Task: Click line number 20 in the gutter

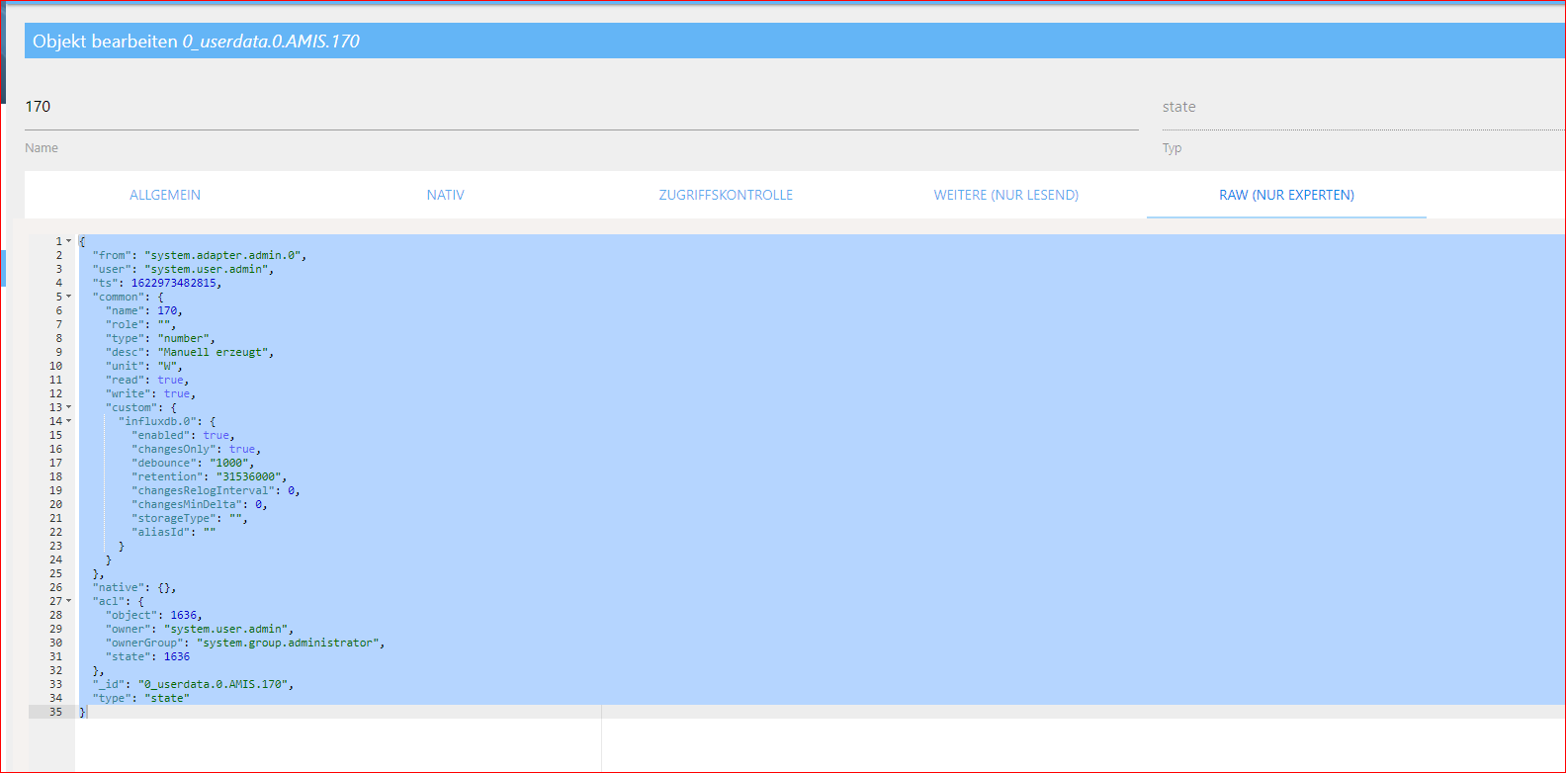Action: coord(55,504)
